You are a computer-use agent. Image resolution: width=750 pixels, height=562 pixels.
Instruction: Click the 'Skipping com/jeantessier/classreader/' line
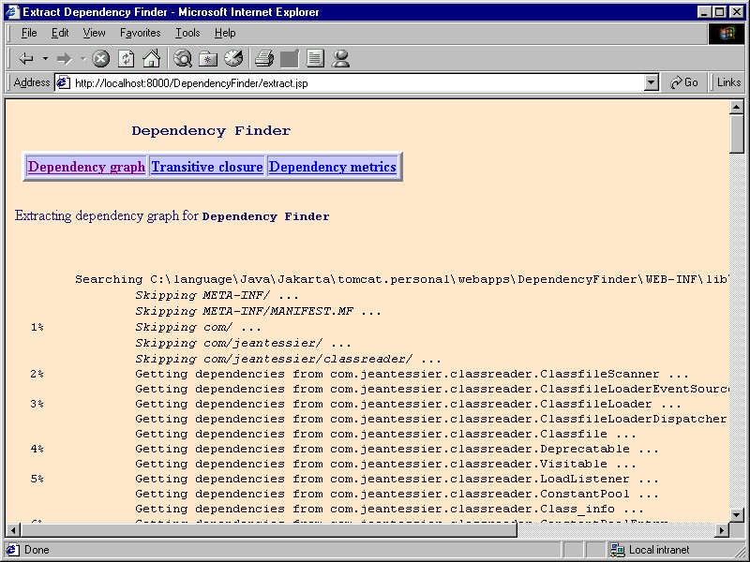tap(288, 359)
